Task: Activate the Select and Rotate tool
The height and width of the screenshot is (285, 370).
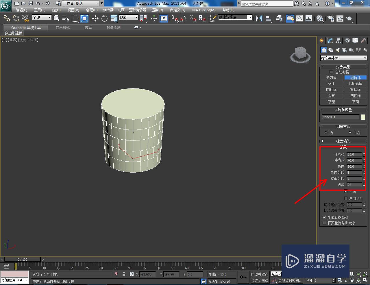Action: pyautogui.click(x=104, y=18)
